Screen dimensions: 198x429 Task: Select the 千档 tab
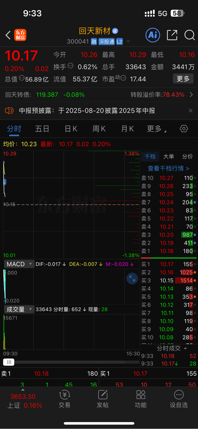150,157
